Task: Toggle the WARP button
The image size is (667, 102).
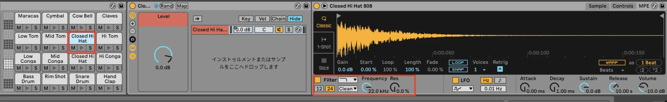Action: [612, 63]
